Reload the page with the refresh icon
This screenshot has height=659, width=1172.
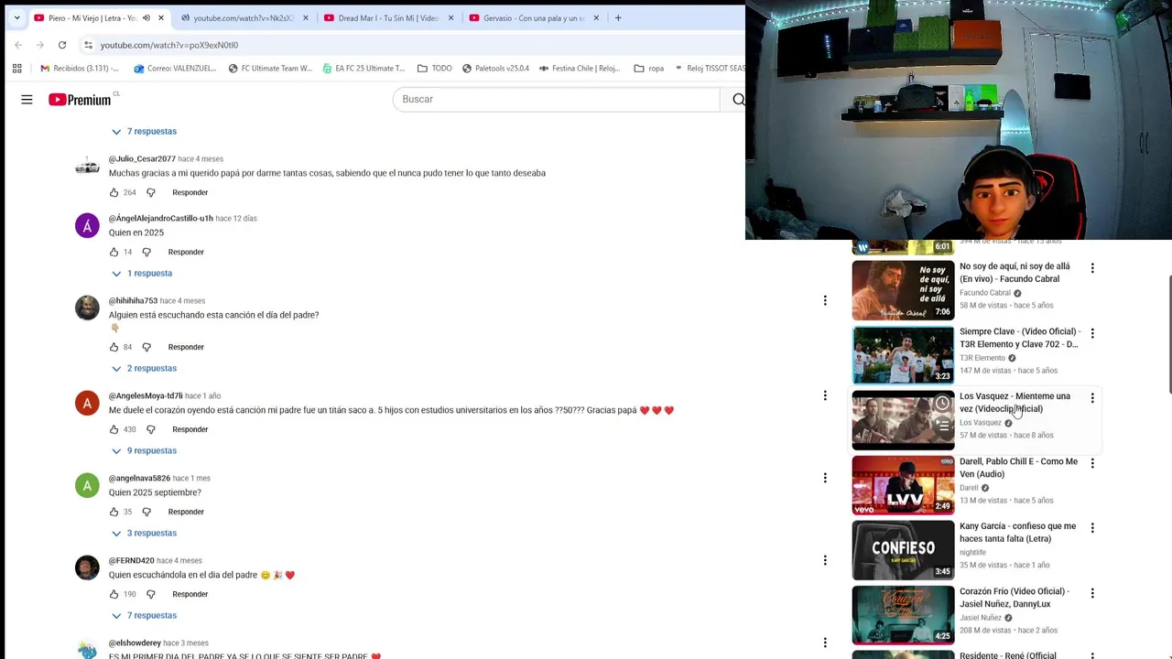coord(62,45)
